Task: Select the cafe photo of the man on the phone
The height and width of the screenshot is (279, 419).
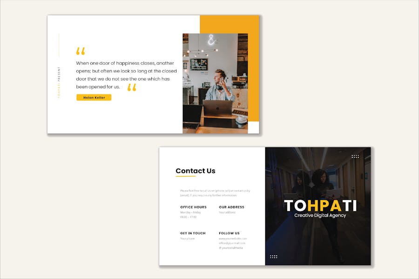Action: tap(215, 83)
